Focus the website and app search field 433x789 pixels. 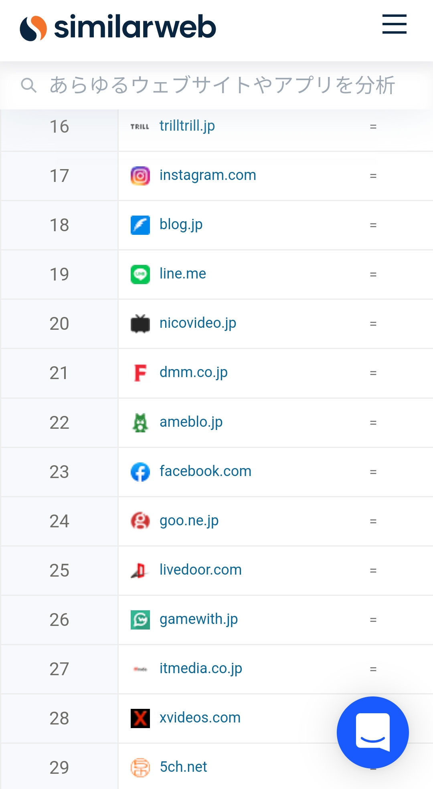[216, 85]
